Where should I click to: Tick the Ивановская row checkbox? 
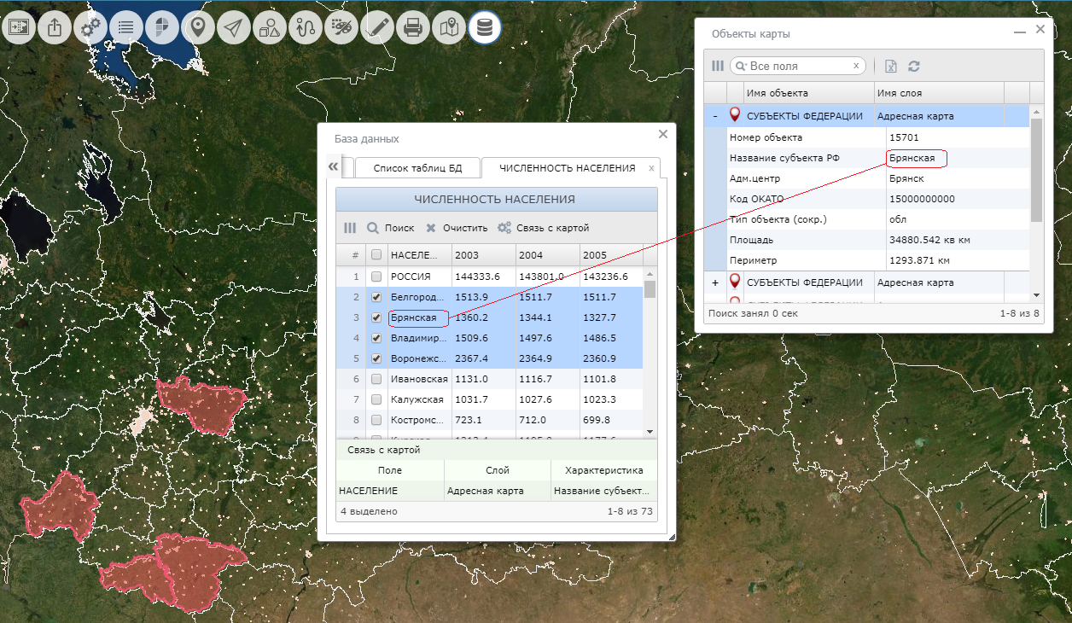(x=376, y=379)
